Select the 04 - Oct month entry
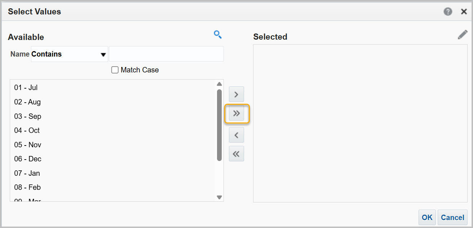Viewport: 473px width, 228px height. tap(27, 130)
